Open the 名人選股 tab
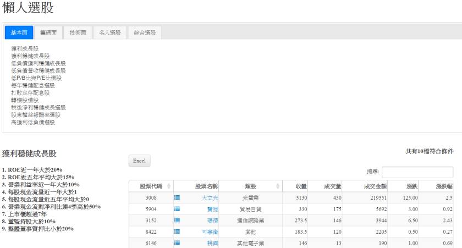This screenshot has width=462, height=248. tap(110, 32)
